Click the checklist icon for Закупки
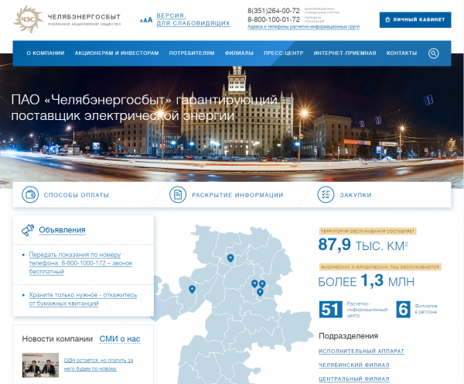464x384 pixels. point(326,194)
